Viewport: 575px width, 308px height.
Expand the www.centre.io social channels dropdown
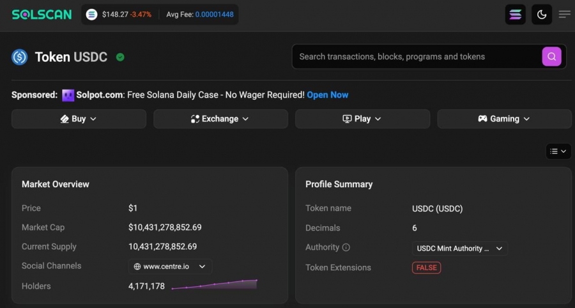pos(170,266)
